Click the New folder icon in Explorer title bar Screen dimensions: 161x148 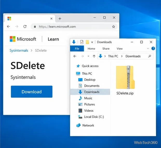87,42
